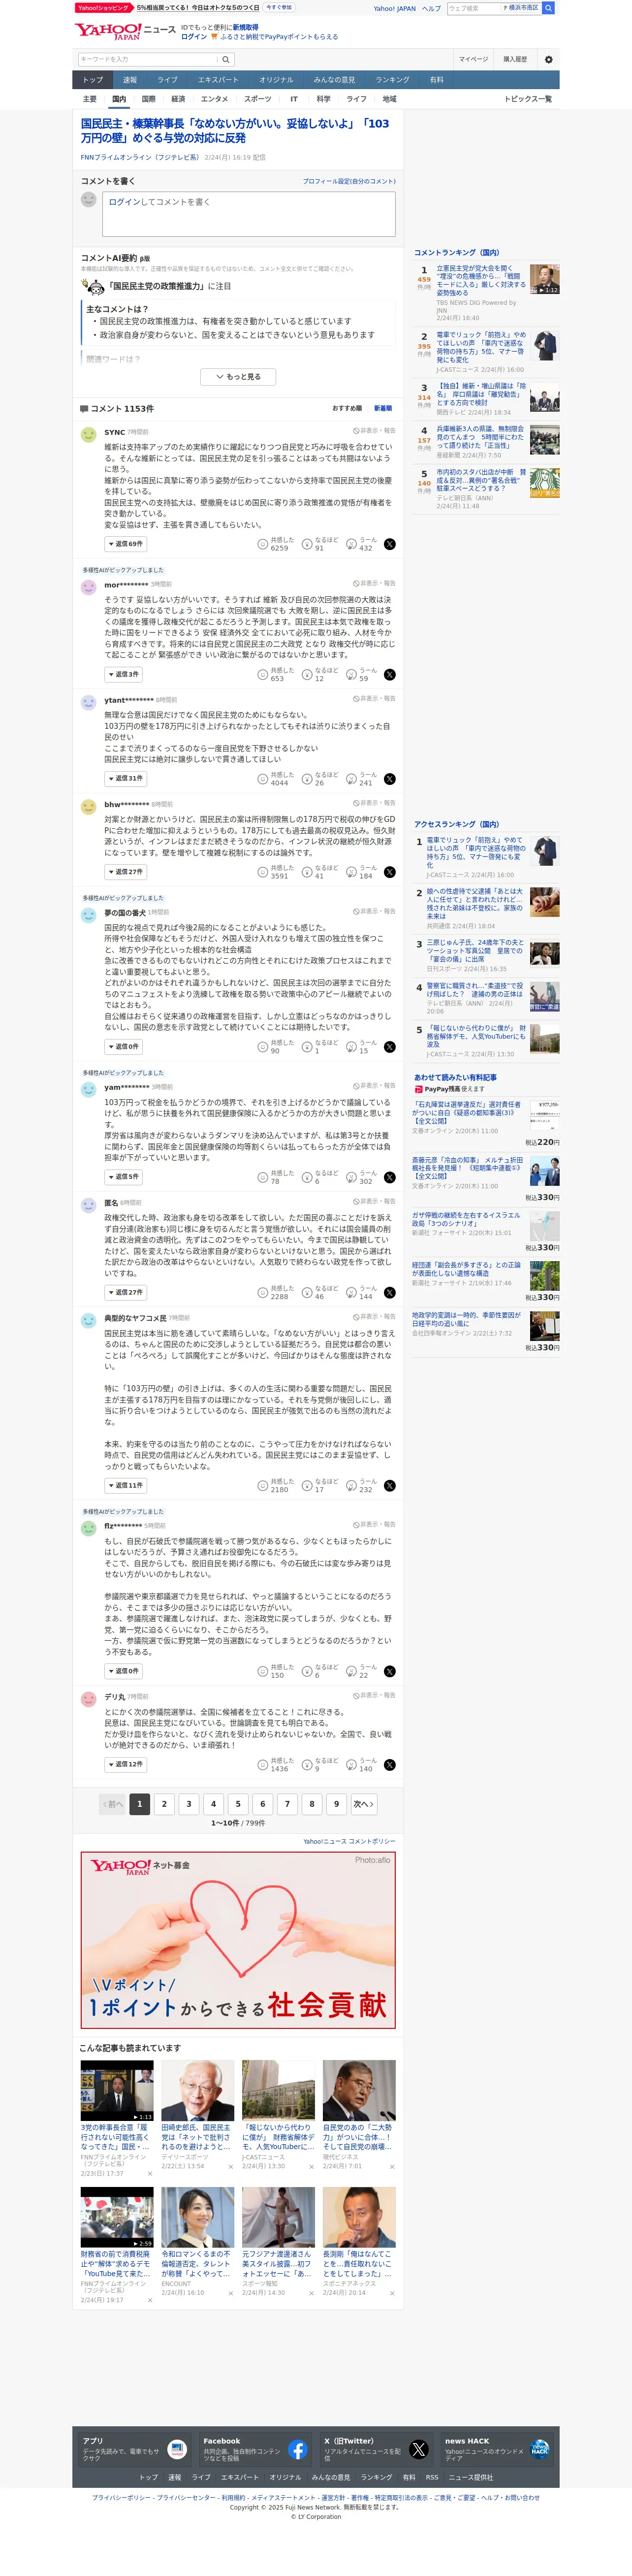Select the スポーツ category tab

click(x=257, y=99)
